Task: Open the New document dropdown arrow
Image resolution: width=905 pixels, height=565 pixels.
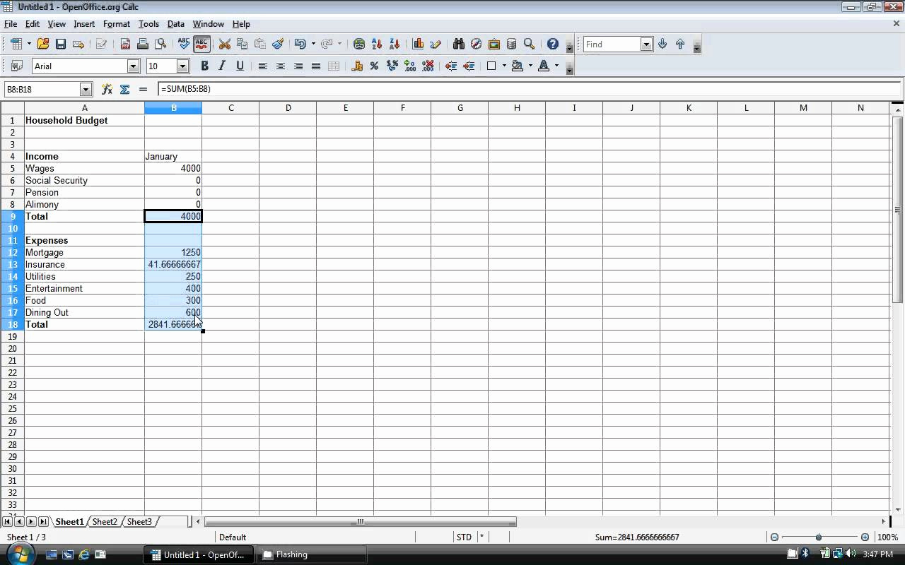Action: pos(29,44)
